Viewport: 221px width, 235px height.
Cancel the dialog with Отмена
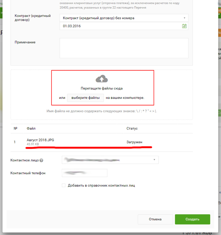point(155,219)
